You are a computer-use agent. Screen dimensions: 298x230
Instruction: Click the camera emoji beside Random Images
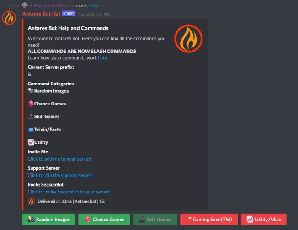click(x=31, y=90)
